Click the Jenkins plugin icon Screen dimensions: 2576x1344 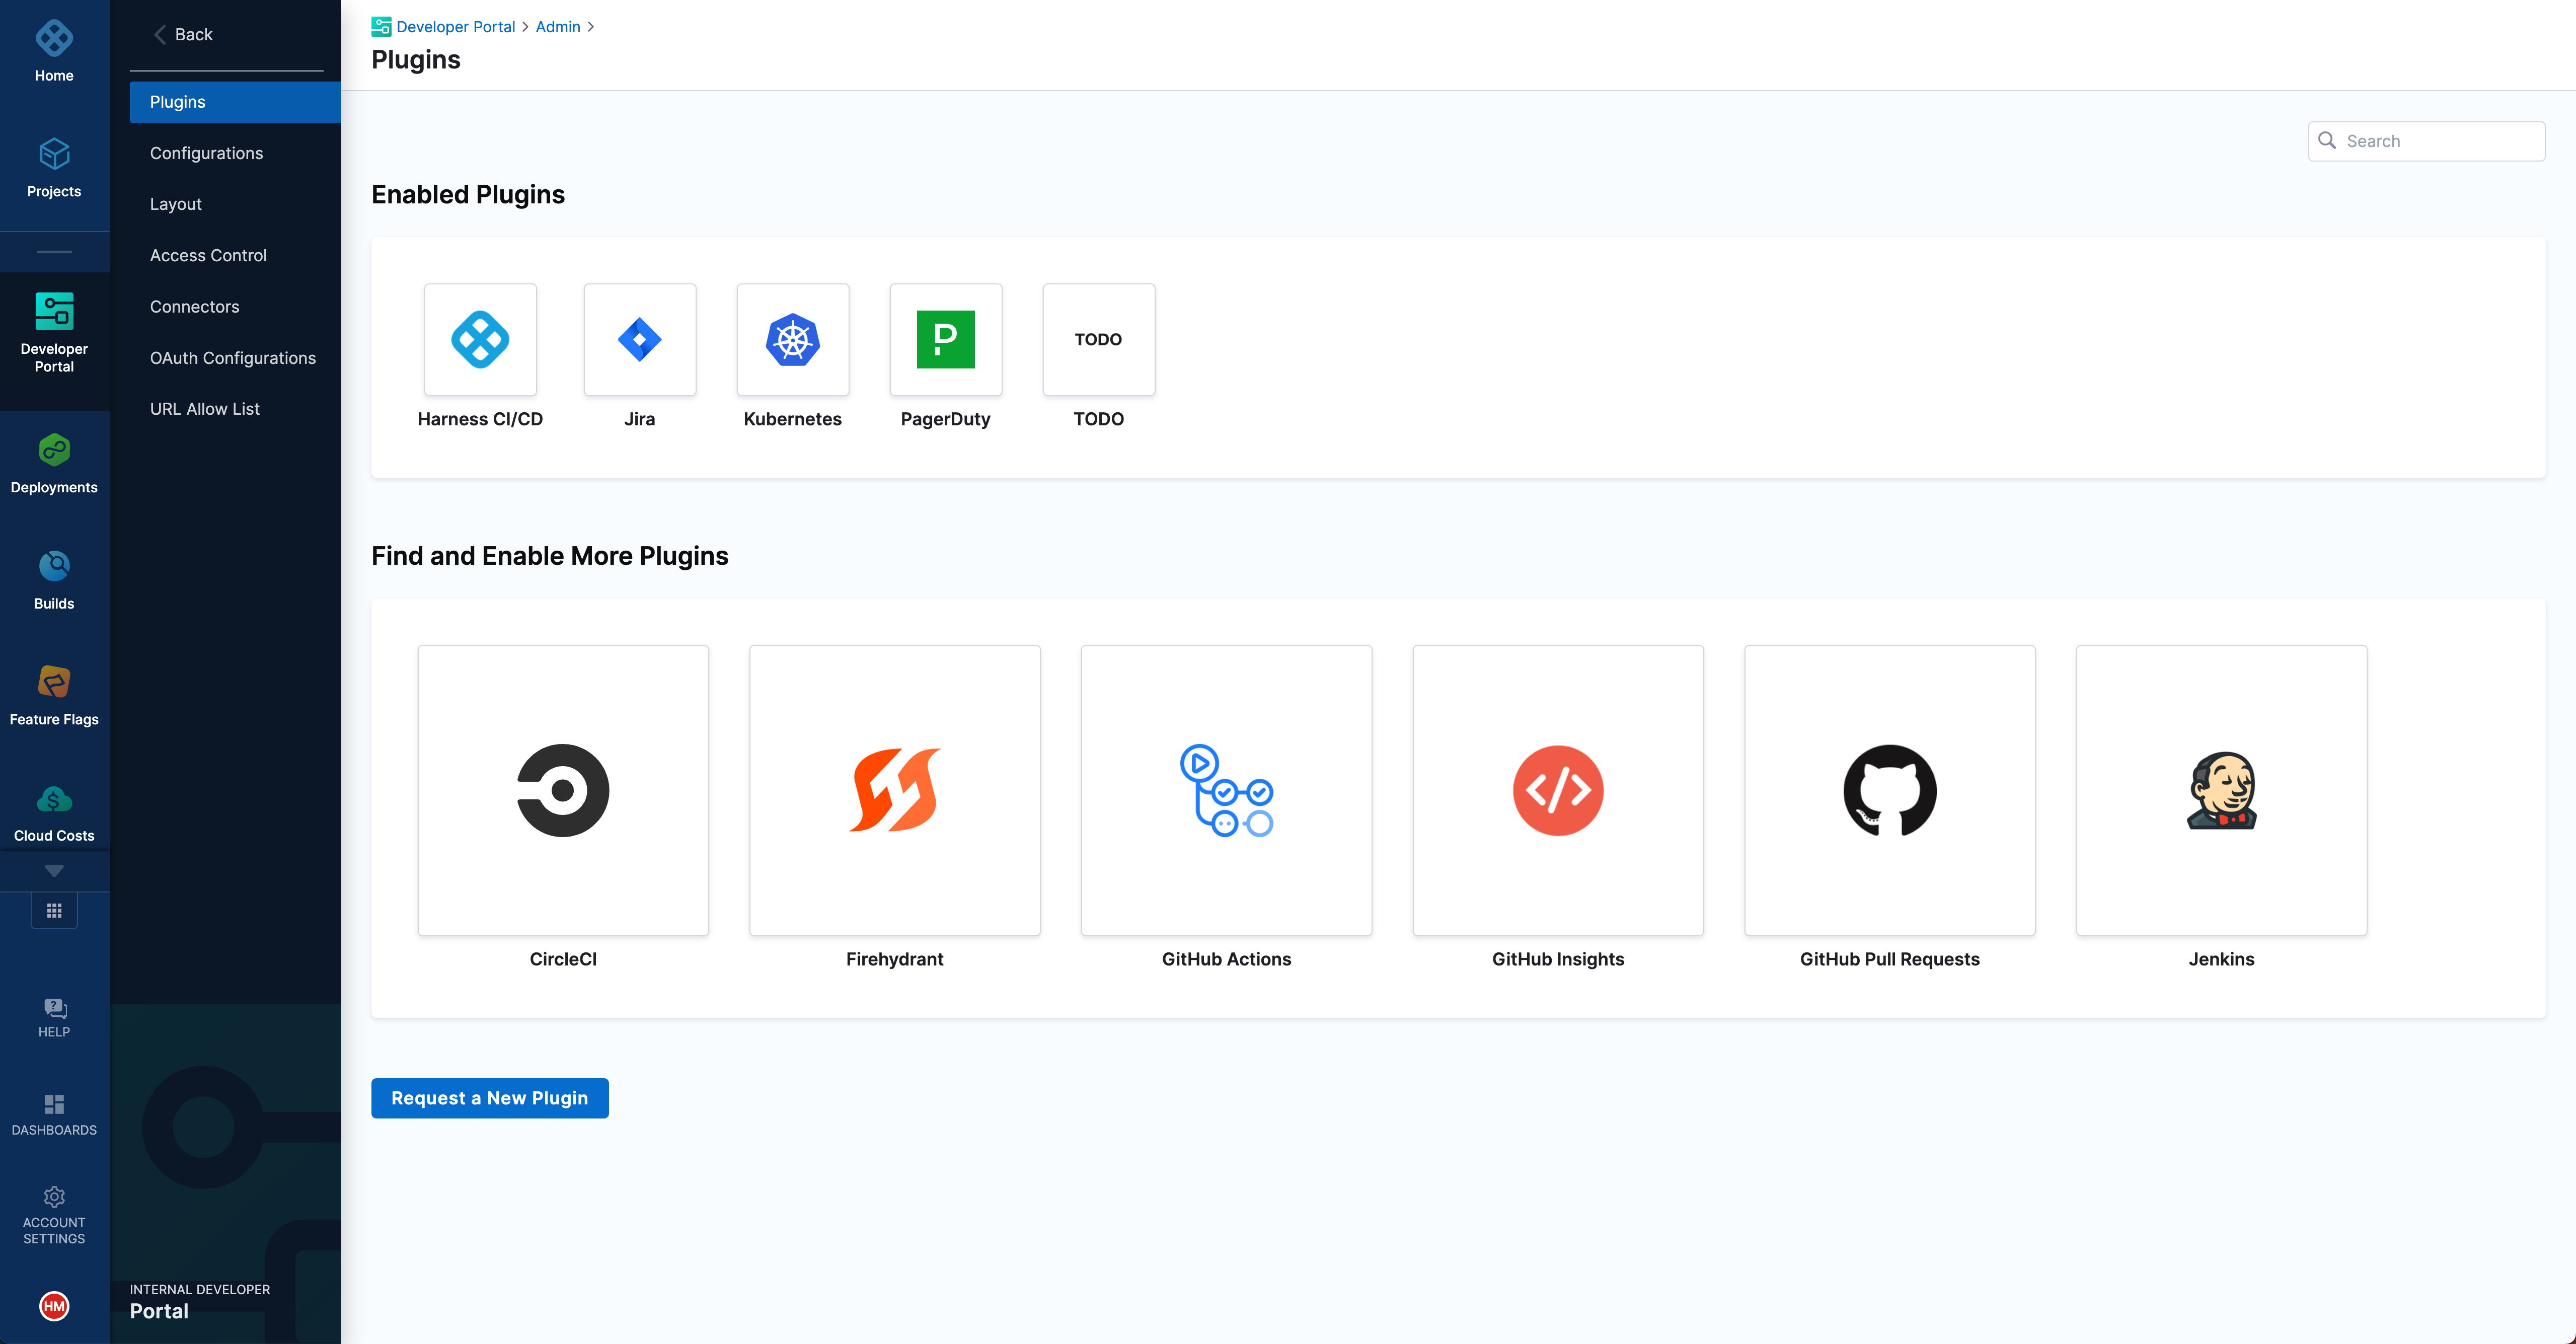click(x=2222, y=789)
